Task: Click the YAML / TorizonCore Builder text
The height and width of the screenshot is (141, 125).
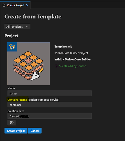Action: coord(73,60)
